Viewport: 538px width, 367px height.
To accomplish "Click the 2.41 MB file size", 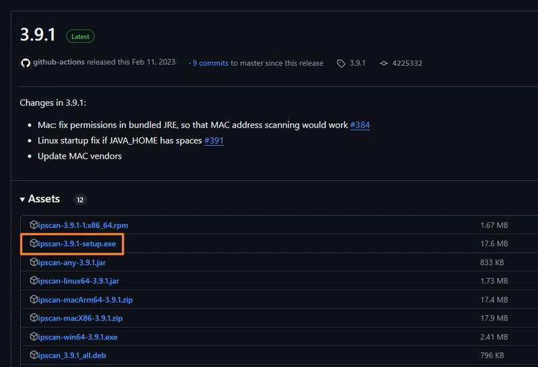I will click(494, 337).
